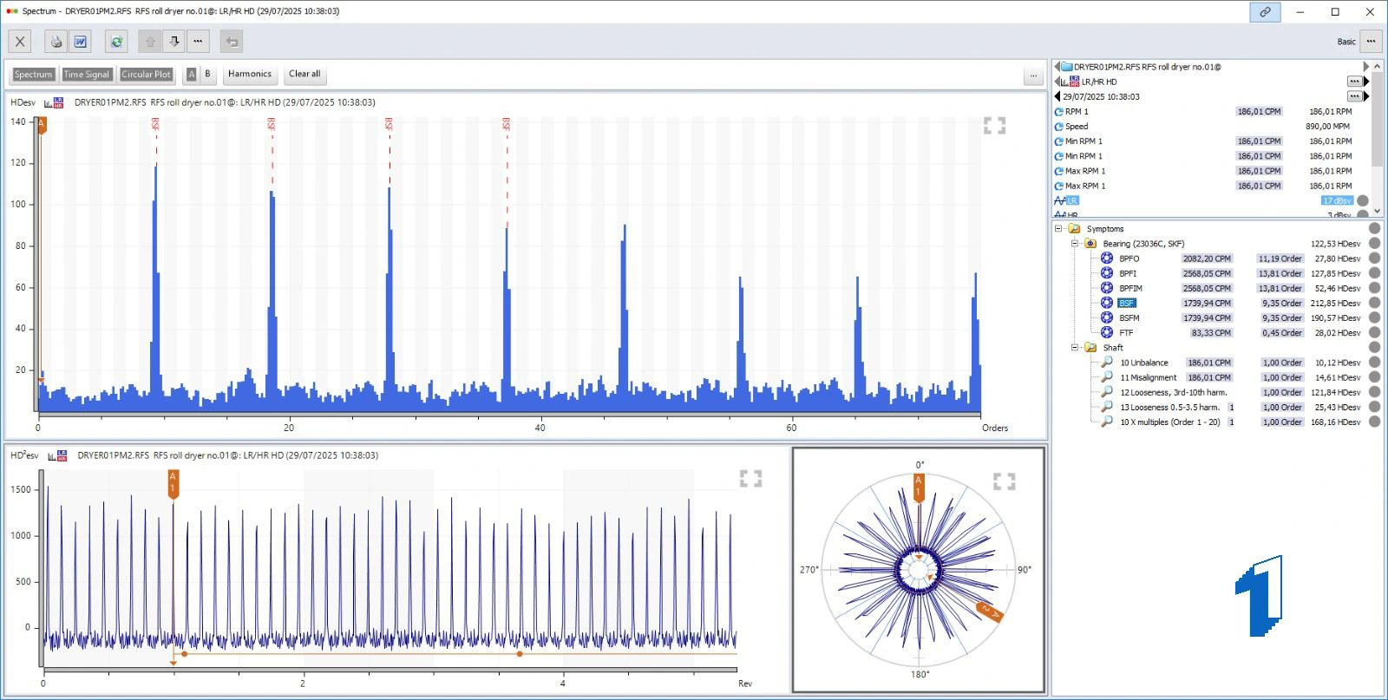
Task: Click the orange A1 marker on the circular plot
Action: (x=919, y=487)
